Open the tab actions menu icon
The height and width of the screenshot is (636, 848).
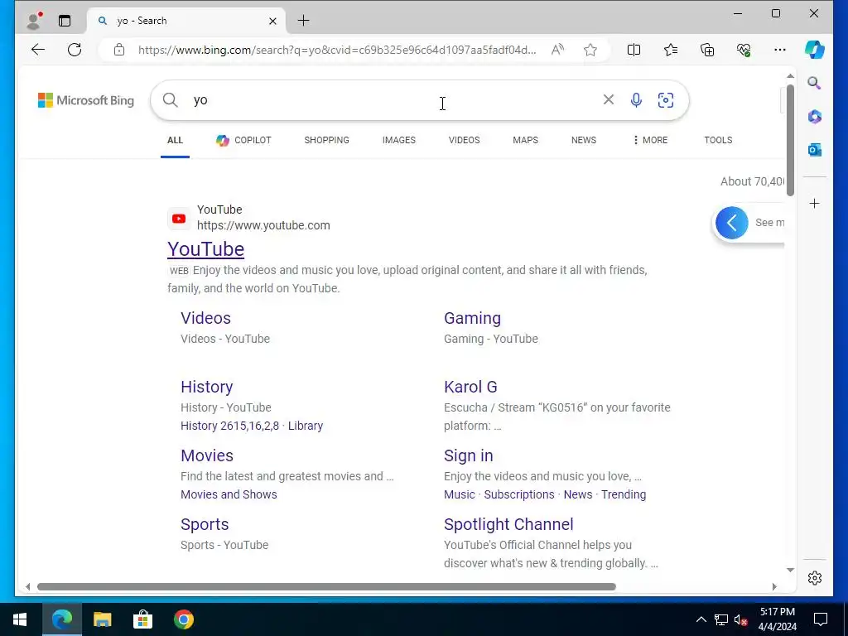[65, 21]
